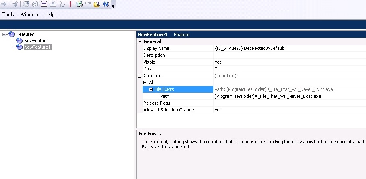Image resolution: width=366 pixels, height=179 pixels.
Task: Open the Window menu
Action: [x=29, y=14]
